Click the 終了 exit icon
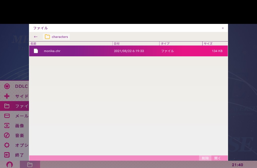Viewport: 257px width, 168px height. point(7,155)
